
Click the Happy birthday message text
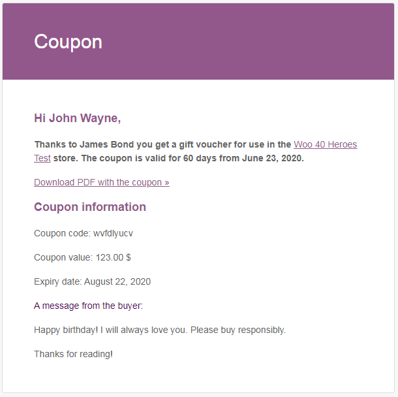pyautogui.click(x=160, y=330)
